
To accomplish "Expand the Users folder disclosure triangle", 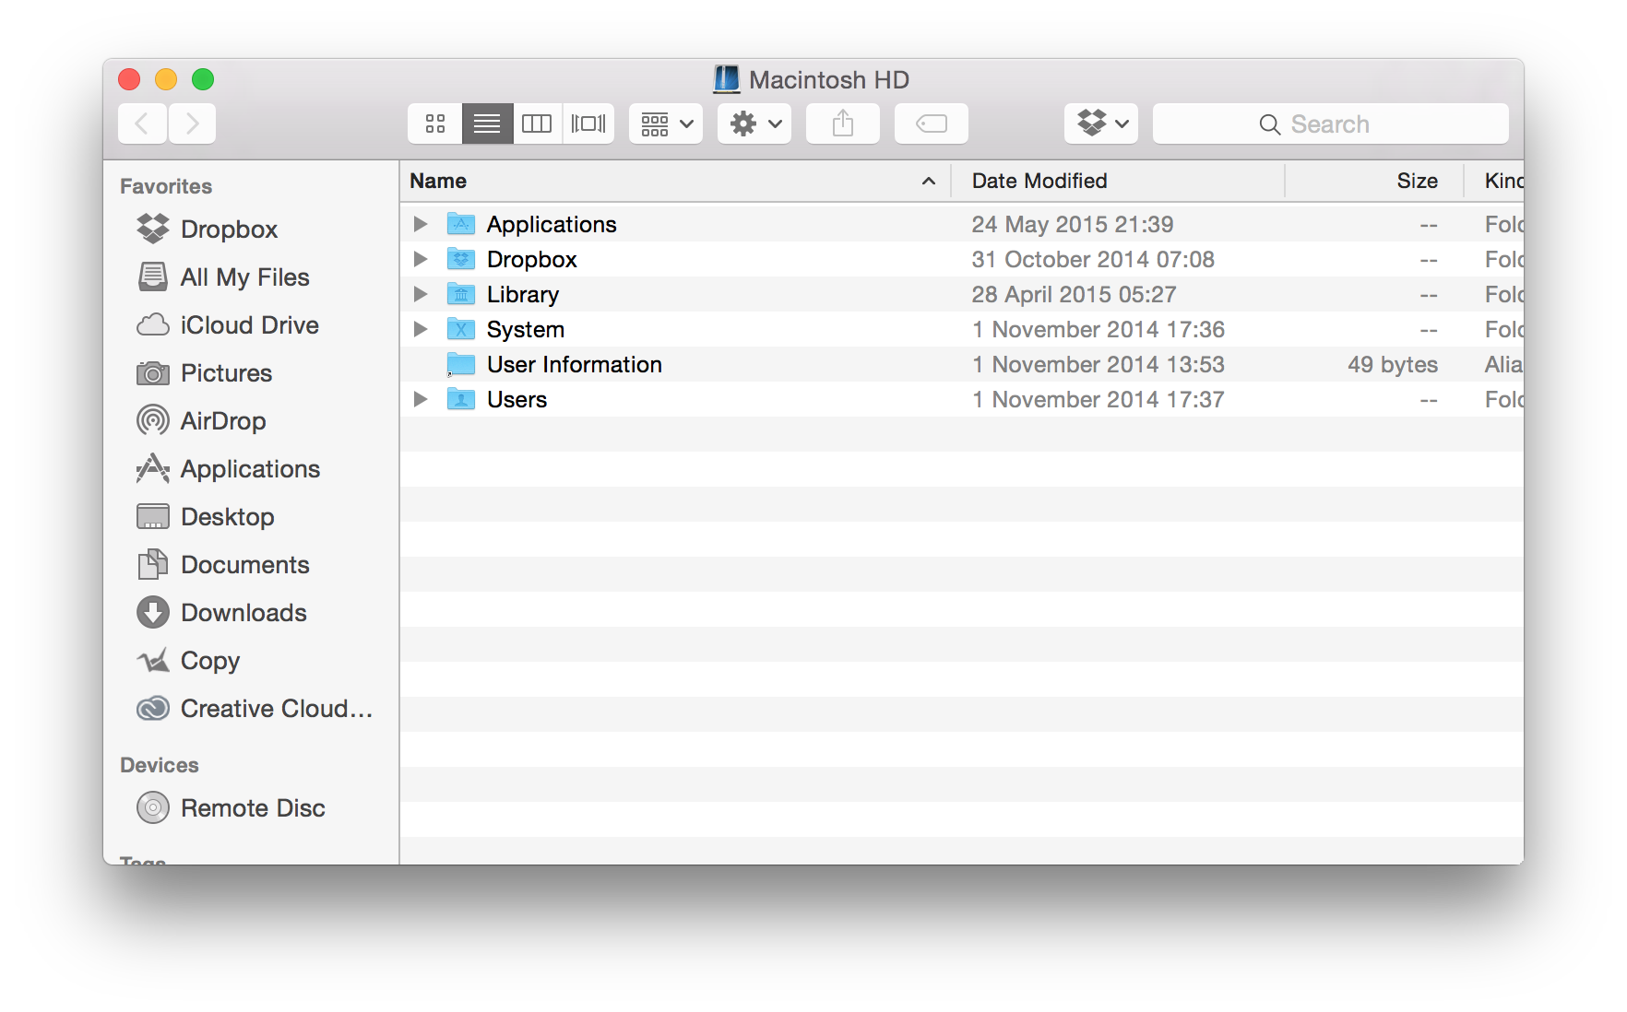I will pos(421,399).
